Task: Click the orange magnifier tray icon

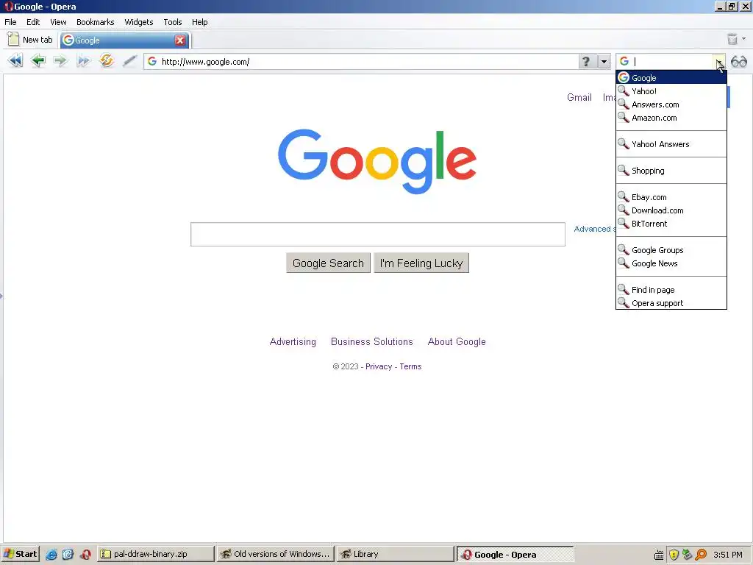Action: (x=701, y=555)
